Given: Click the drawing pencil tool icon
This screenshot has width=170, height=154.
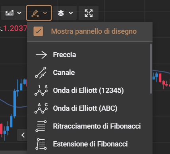Looking at the screenshot, I should pyautogui.click(x=35, y=13).
